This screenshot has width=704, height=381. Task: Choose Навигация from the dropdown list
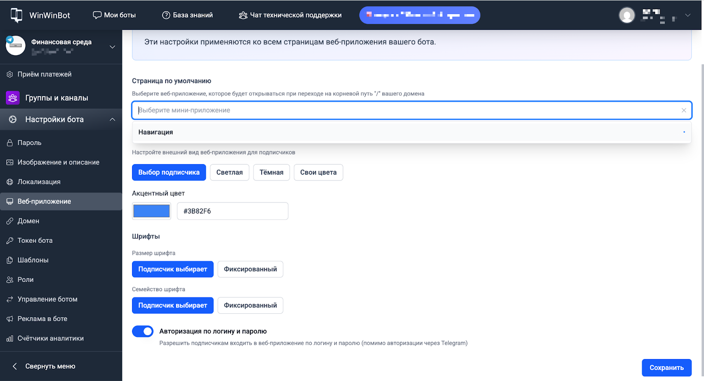pos(156,132)
